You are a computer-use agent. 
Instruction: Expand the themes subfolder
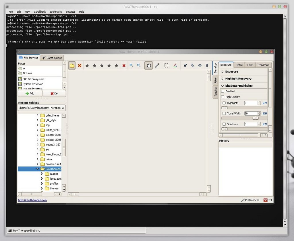(42, 188)
